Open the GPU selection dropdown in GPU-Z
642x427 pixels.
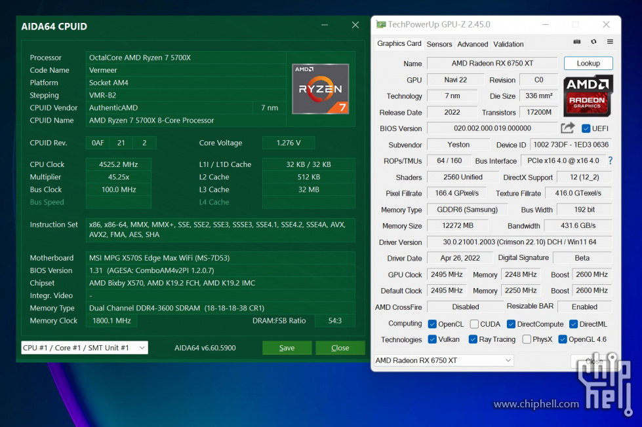[x=444, y=360]
